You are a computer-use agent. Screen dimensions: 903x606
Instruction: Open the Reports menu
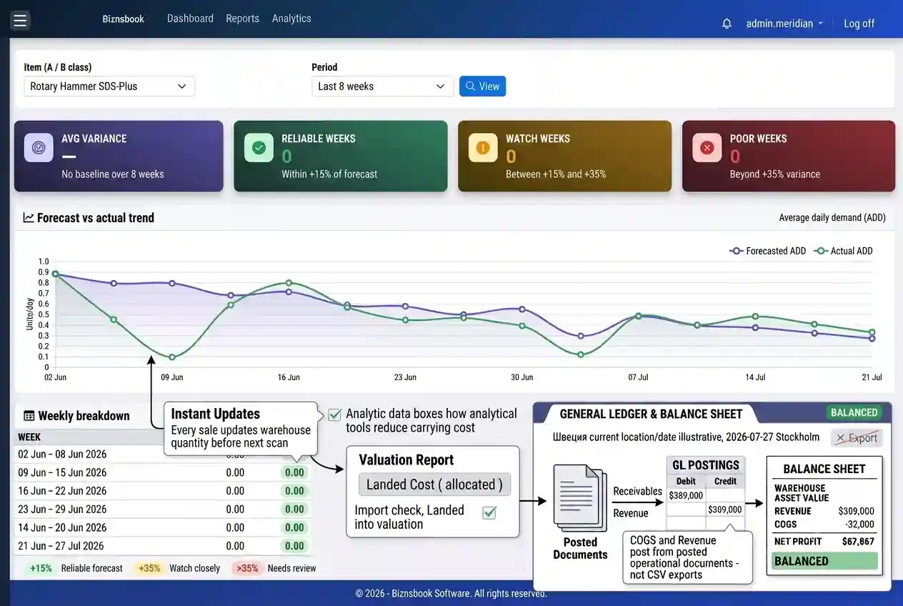click(x=242, y=19)
